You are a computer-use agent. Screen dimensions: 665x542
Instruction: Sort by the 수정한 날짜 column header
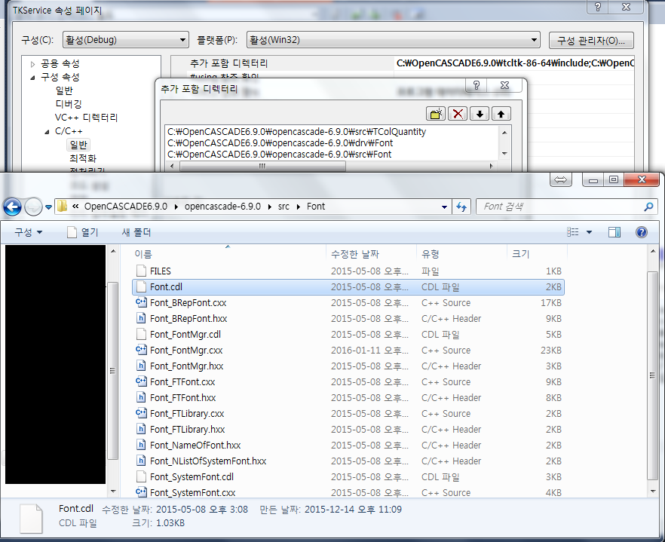[354, 254]
